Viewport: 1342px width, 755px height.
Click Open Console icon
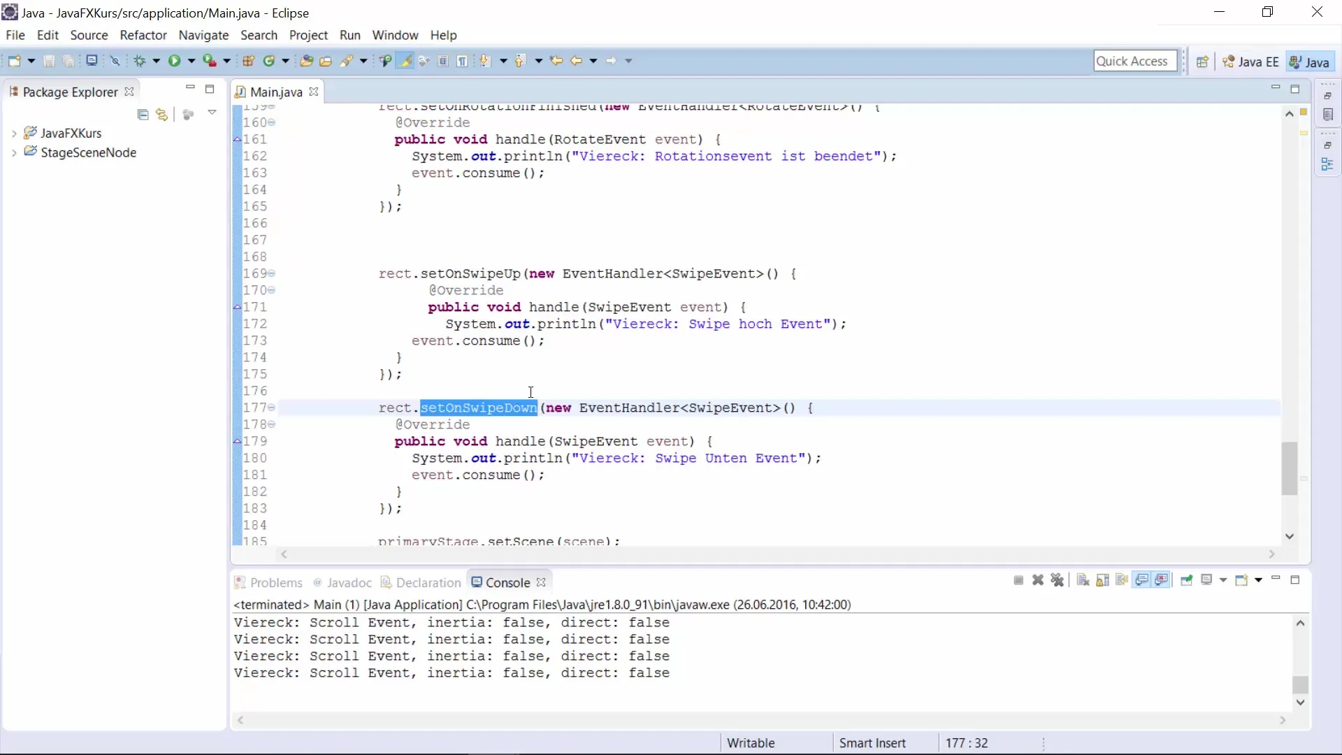click(1241, 580)
